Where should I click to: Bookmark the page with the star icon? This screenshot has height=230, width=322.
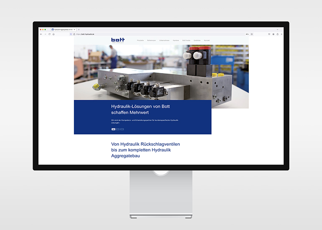coord(252,34)
